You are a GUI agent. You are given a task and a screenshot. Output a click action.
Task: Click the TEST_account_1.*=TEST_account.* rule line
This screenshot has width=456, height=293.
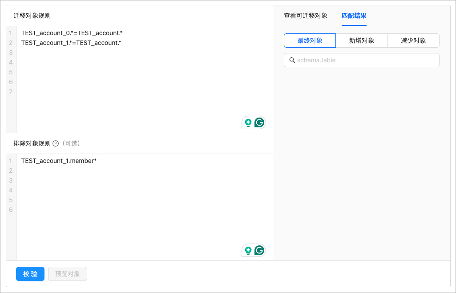71,43
